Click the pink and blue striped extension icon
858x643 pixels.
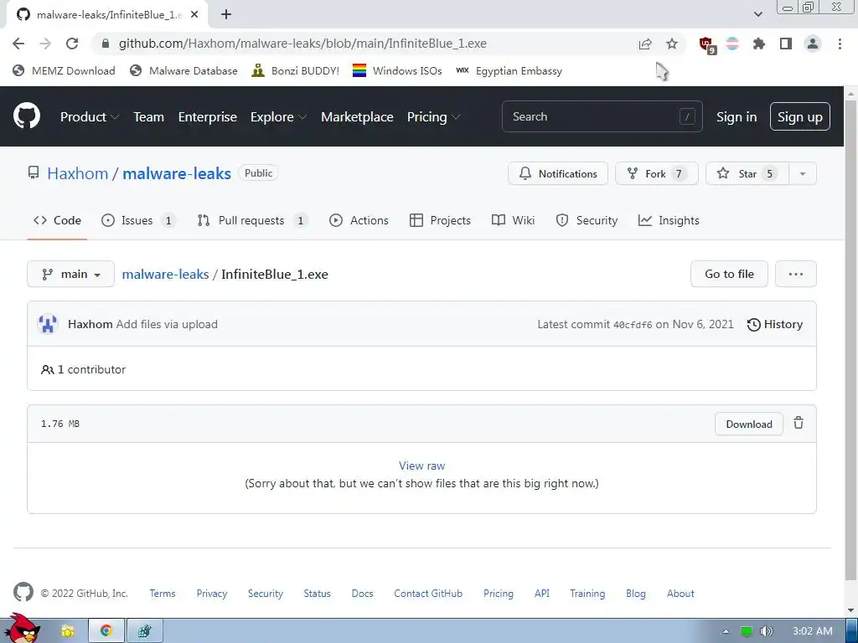[x=732, y=44]
